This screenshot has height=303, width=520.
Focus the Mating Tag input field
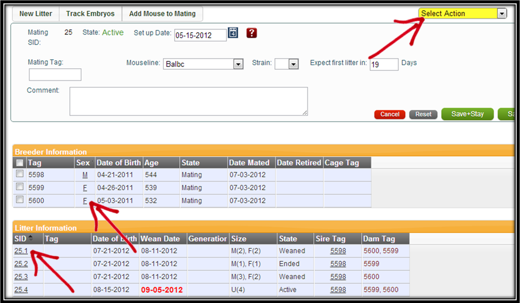[55, 75]
